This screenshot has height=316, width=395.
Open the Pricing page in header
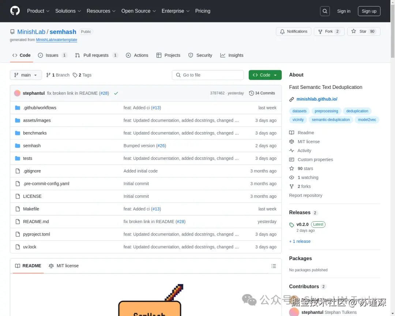point(203,11)
